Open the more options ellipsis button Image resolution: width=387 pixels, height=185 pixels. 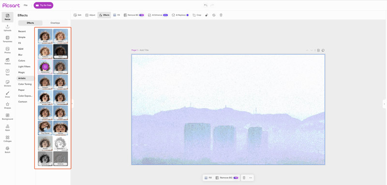(251, 178)
